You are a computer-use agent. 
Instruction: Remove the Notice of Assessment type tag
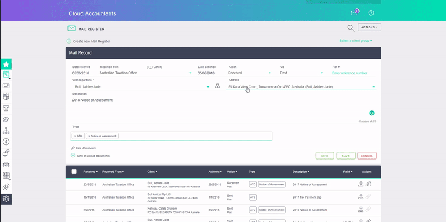89,136
